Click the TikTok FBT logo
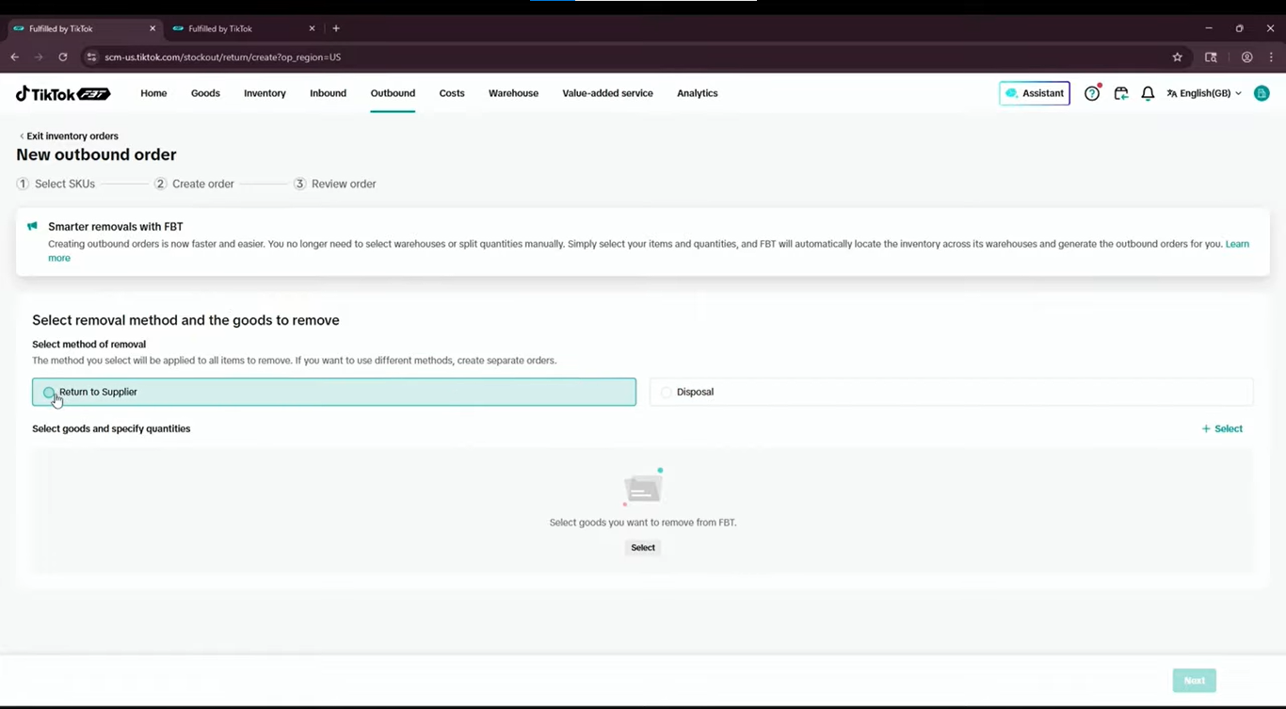The height and width of the screenshot is (709, 1286). click(x=63, y=93)
